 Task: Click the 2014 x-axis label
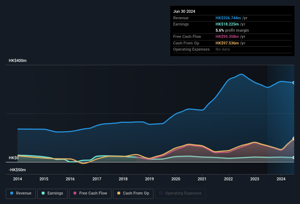tap(18, 179)
